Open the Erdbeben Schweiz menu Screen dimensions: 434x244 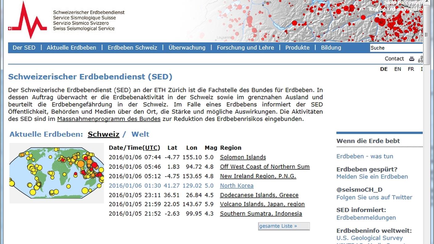click(132, 48)
